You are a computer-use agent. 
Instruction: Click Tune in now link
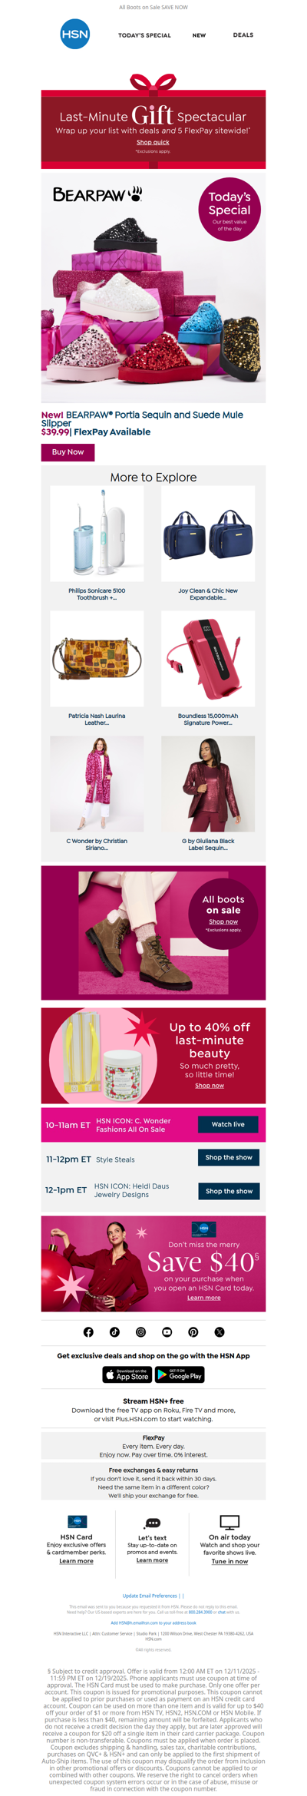[229, 1561]
